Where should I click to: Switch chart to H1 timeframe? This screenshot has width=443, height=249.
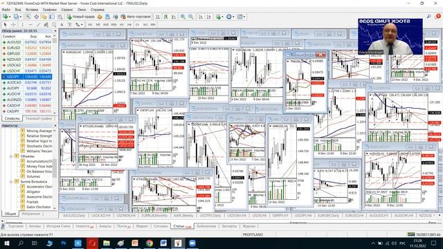pyautogui.click(x=122, y=25)
